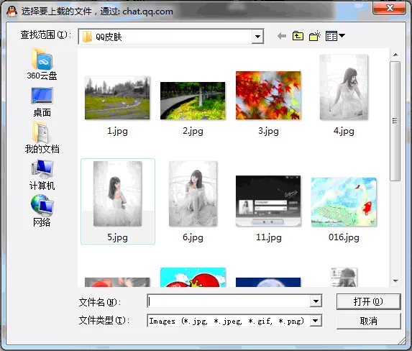Expand the 文件名 dropdown arrow
412x351 pixels.
[x=316, y=301]
